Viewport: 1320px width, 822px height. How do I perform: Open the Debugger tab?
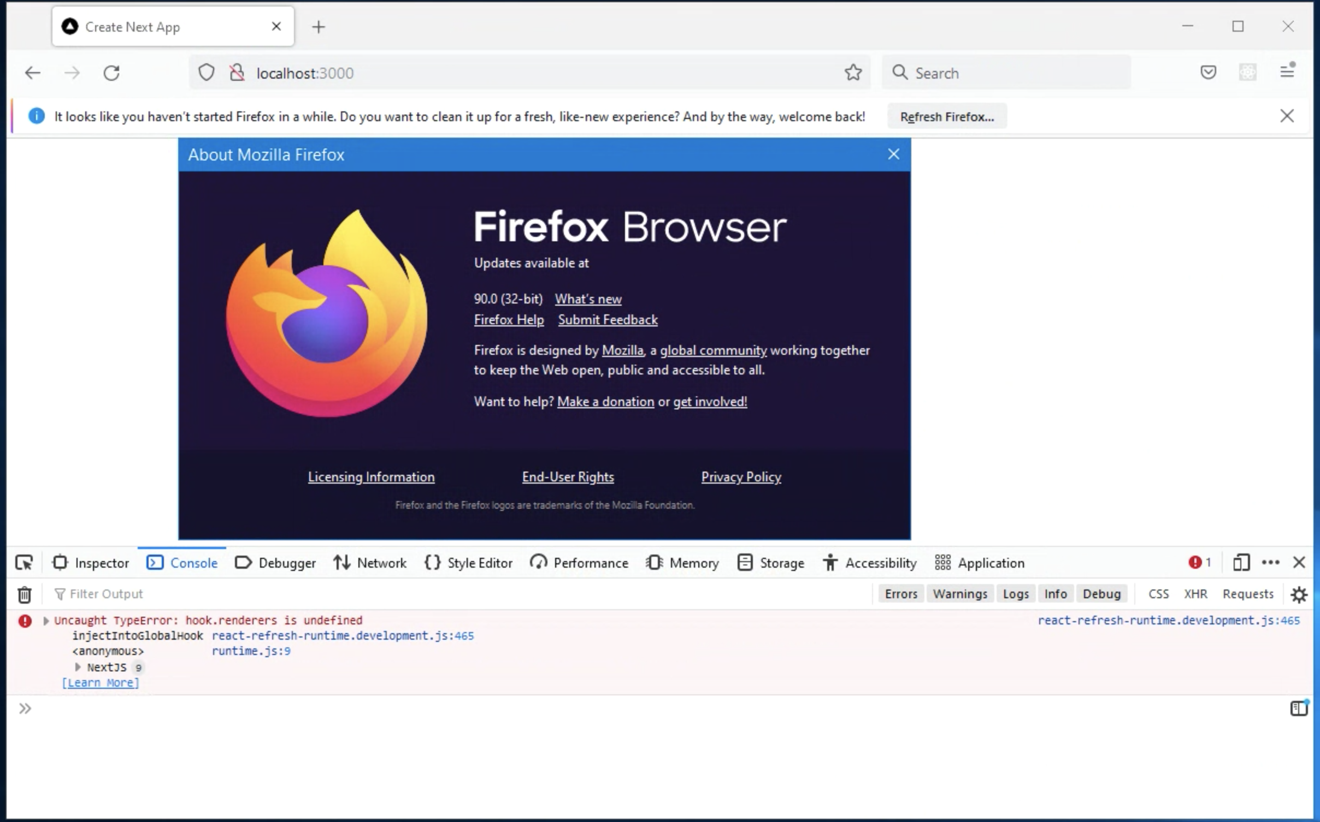click(275, 563)
